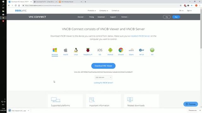Open the browser home page
The width and height of the screenshot is (202, 113).
click(19, 6)
